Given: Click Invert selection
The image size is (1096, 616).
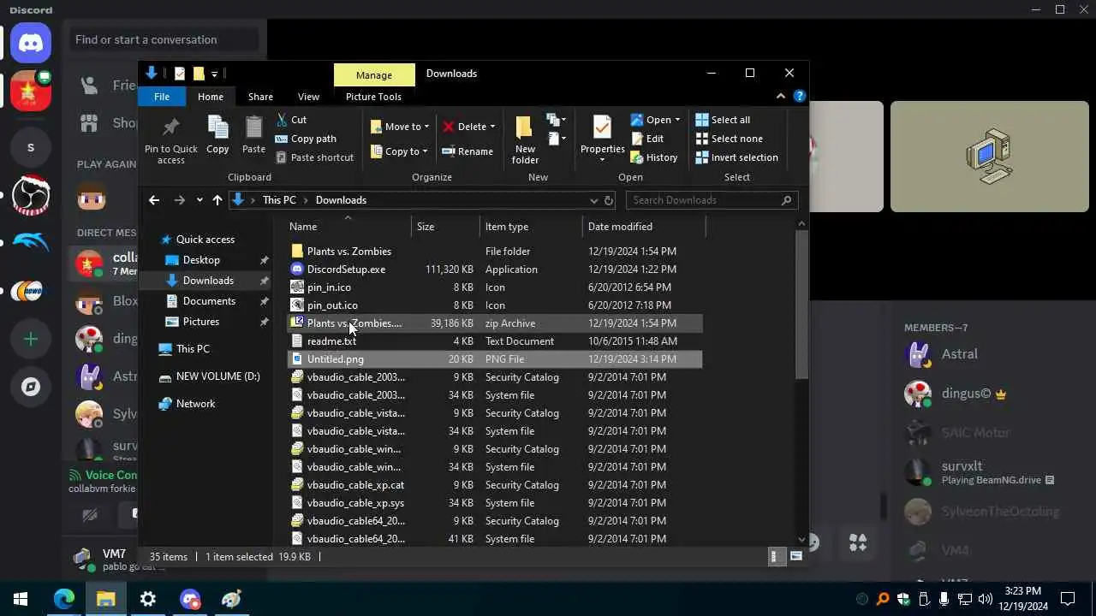Looking at the screenshot, I should (x=736, y=157).
